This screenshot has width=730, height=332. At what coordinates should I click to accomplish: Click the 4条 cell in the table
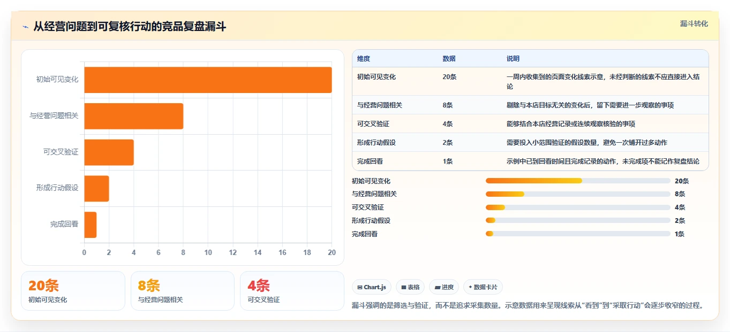coord(448,124)
